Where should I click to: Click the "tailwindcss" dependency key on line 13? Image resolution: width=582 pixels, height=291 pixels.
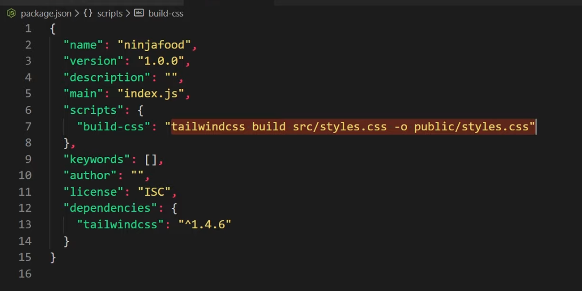point(120,225)
